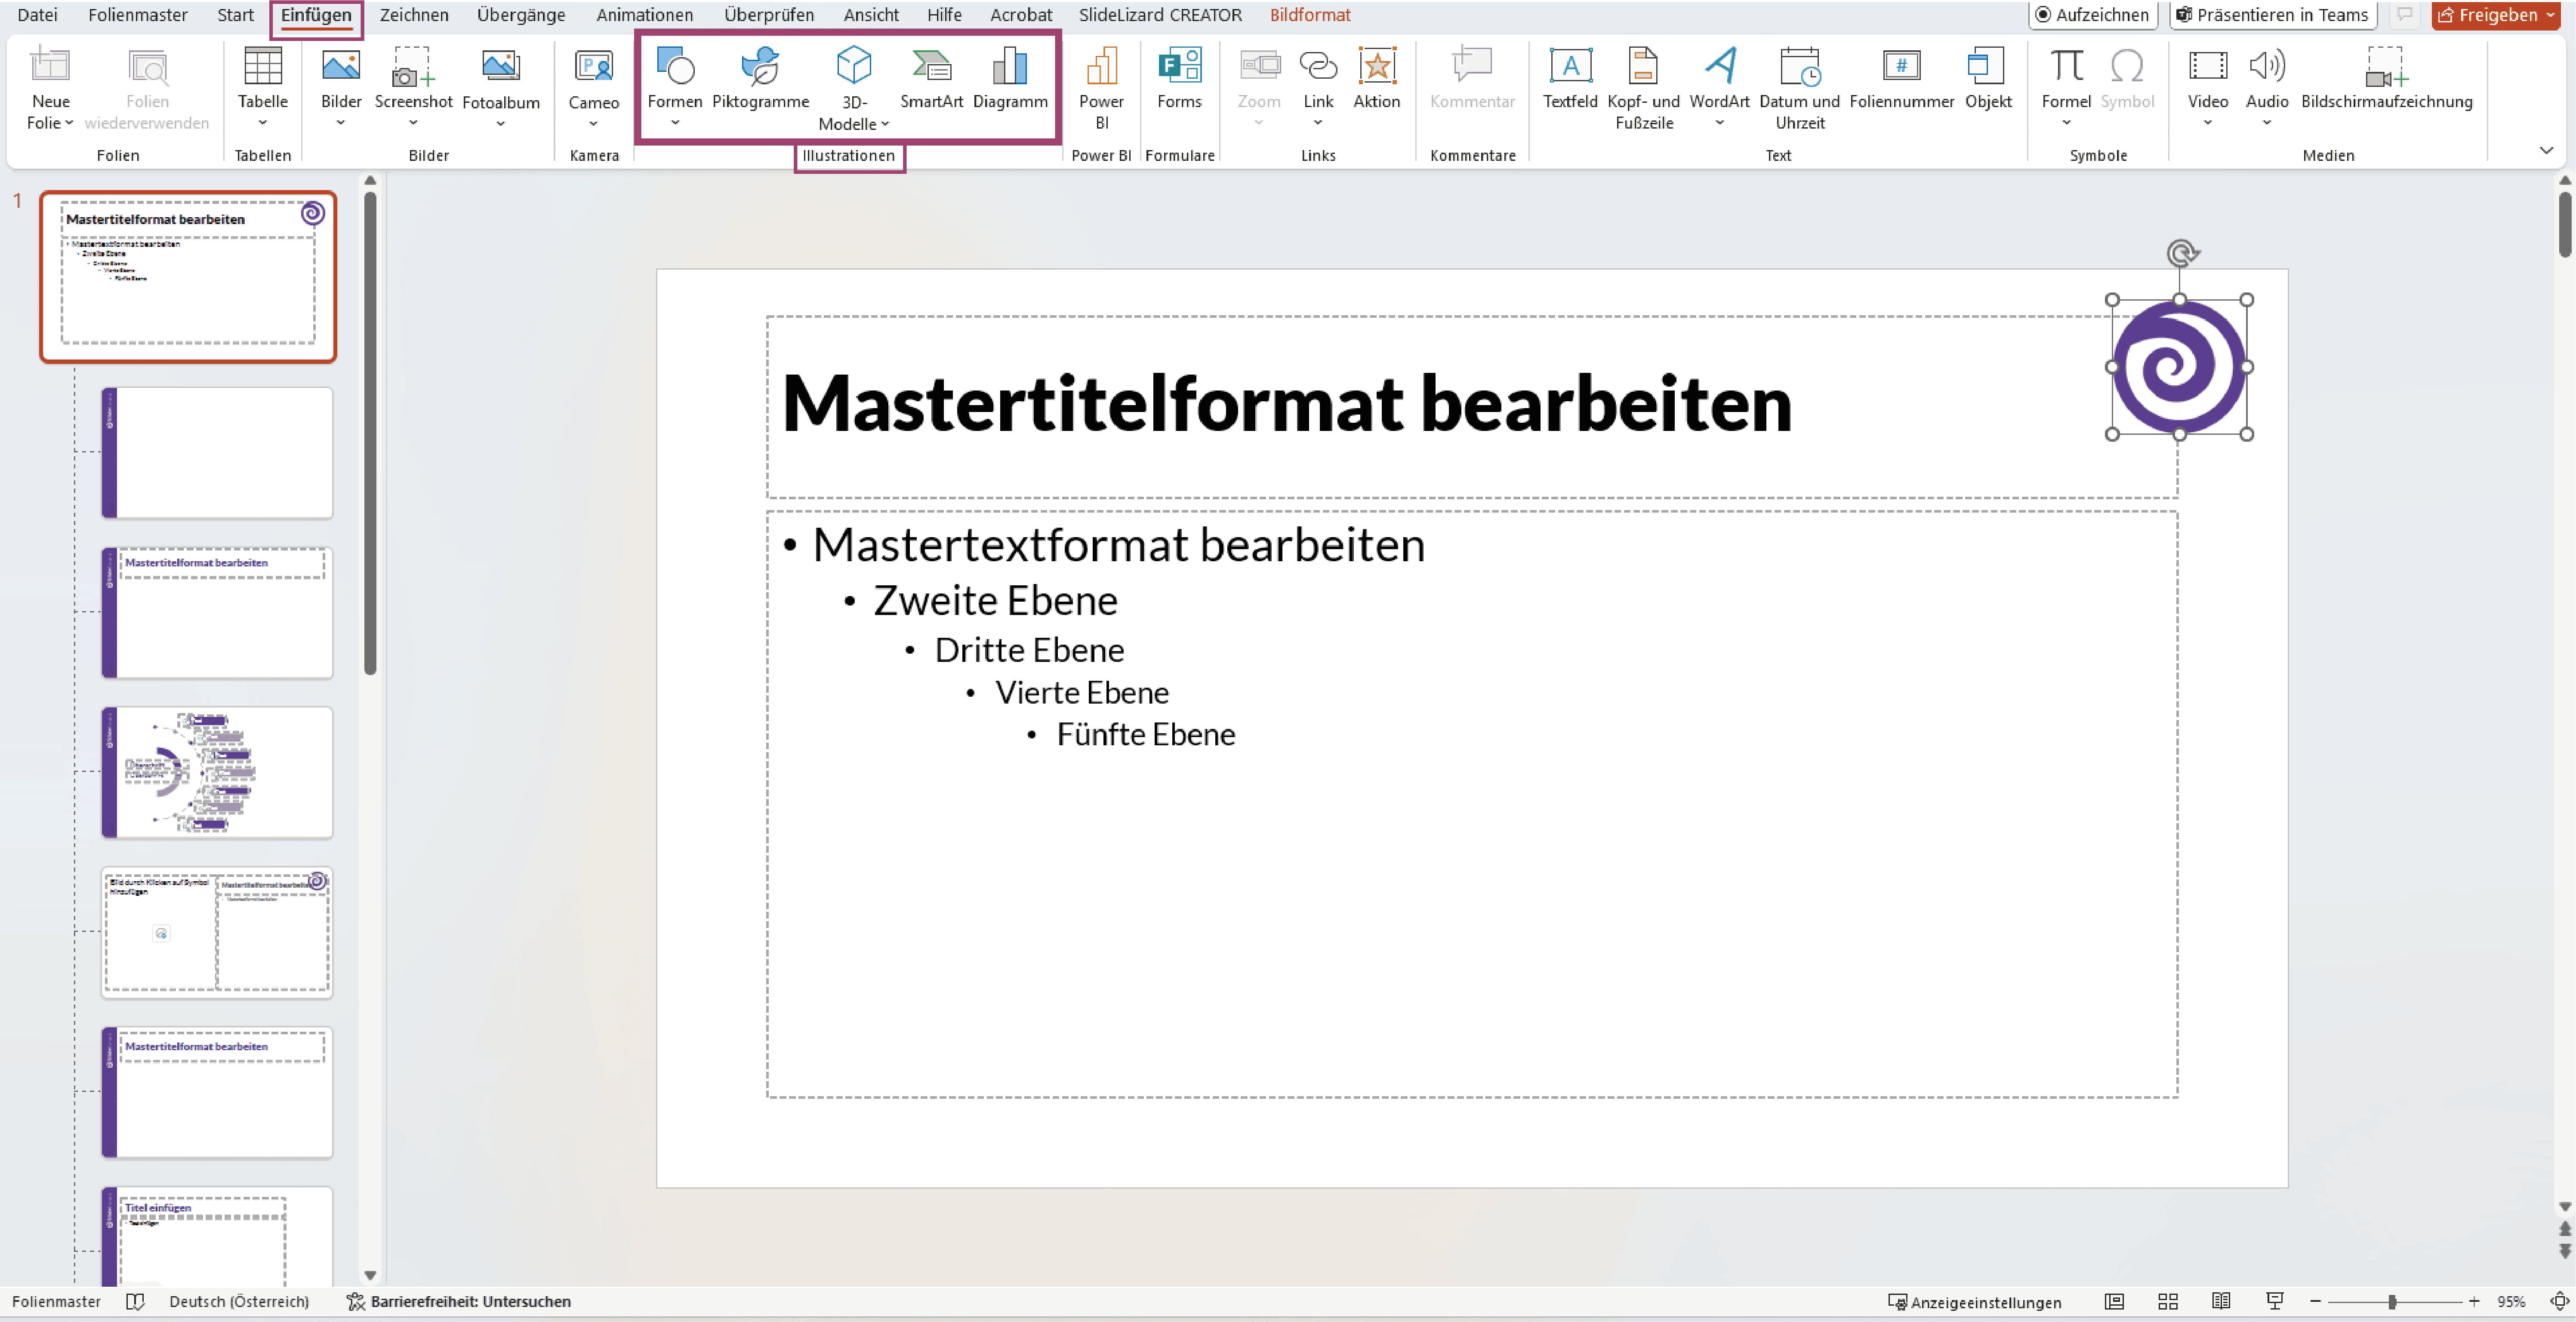This screenshot has width=2576, height=1322.
Task: Open the Formen shapes icon
Action: pyautogui.click(x=675, y=66)
